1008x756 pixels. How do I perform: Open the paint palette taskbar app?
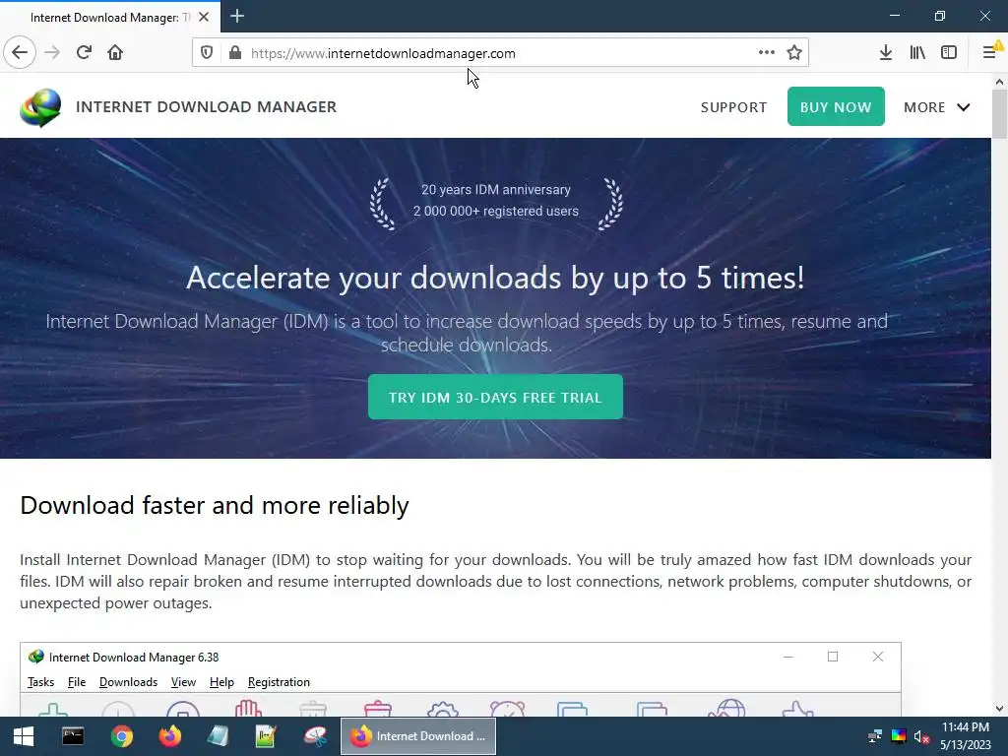click(315, 736)
